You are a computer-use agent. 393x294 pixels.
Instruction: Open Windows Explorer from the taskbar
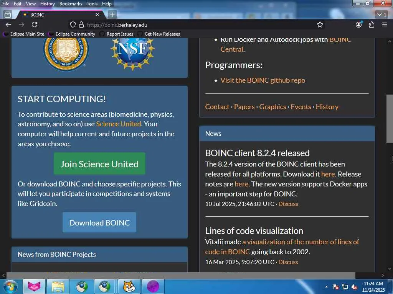click(58, 286)
